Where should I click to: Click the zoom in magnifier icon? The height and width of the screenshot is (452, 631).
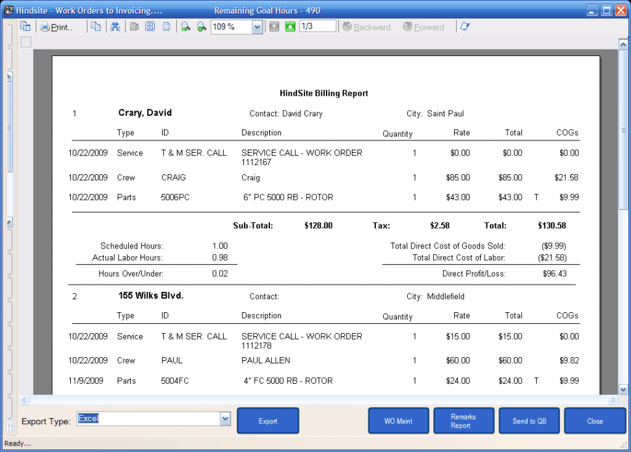pos(201,27)
